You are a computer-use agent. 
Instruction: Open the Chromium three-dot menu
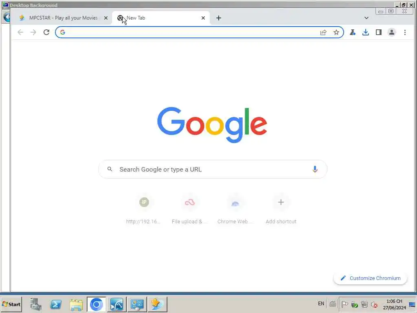(405, 33)
